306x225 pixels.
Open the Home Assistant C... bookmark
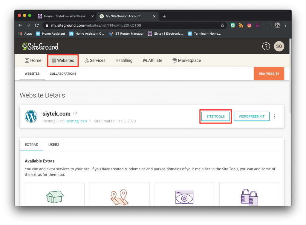point(87,33)
